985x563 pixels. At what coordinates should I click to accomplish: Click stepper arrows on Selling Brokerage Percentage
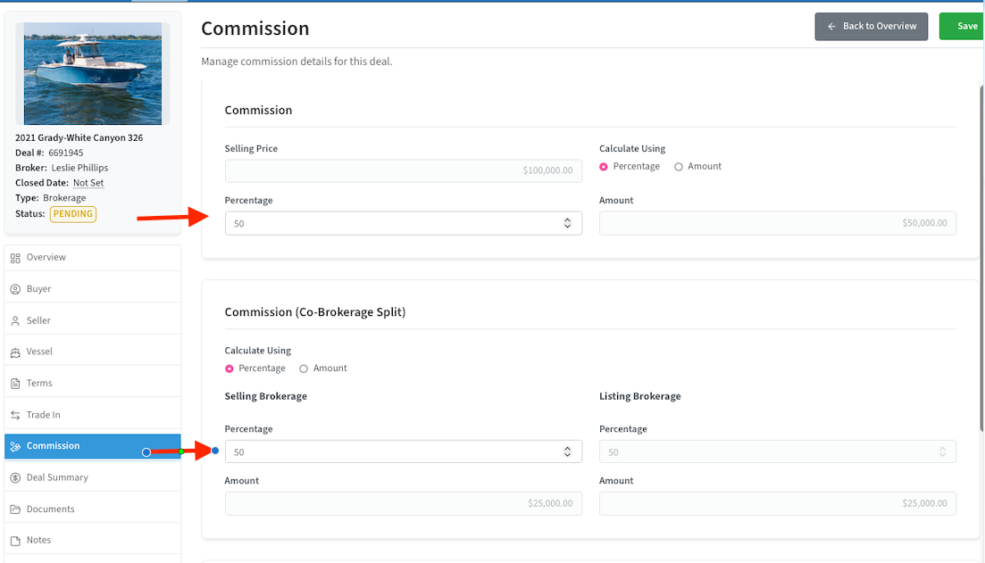click(x=567, y=452)
